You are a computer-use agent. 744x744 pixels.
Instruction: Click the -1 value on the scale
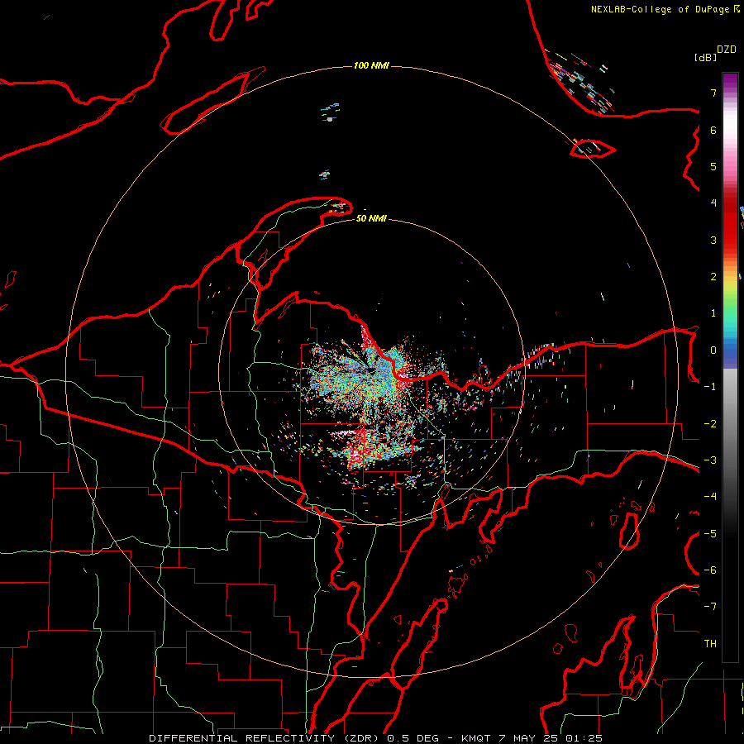pyautogui.click(x=710, y=387)
